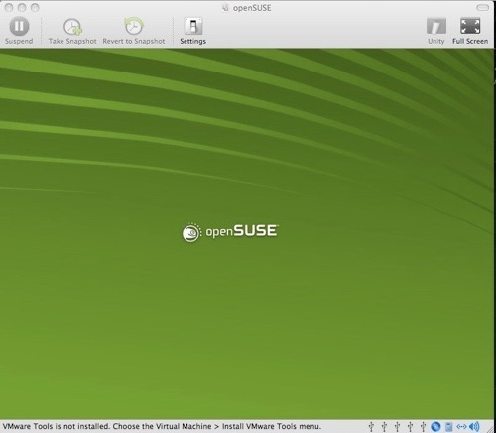Click the openSUSE window title proxy icon
This screenshot has height=433, width=496.
point(225,8)
